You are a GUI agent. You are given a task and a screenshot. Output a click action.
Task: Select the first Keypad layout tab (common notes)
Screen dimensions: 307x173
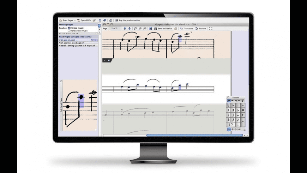229,101
